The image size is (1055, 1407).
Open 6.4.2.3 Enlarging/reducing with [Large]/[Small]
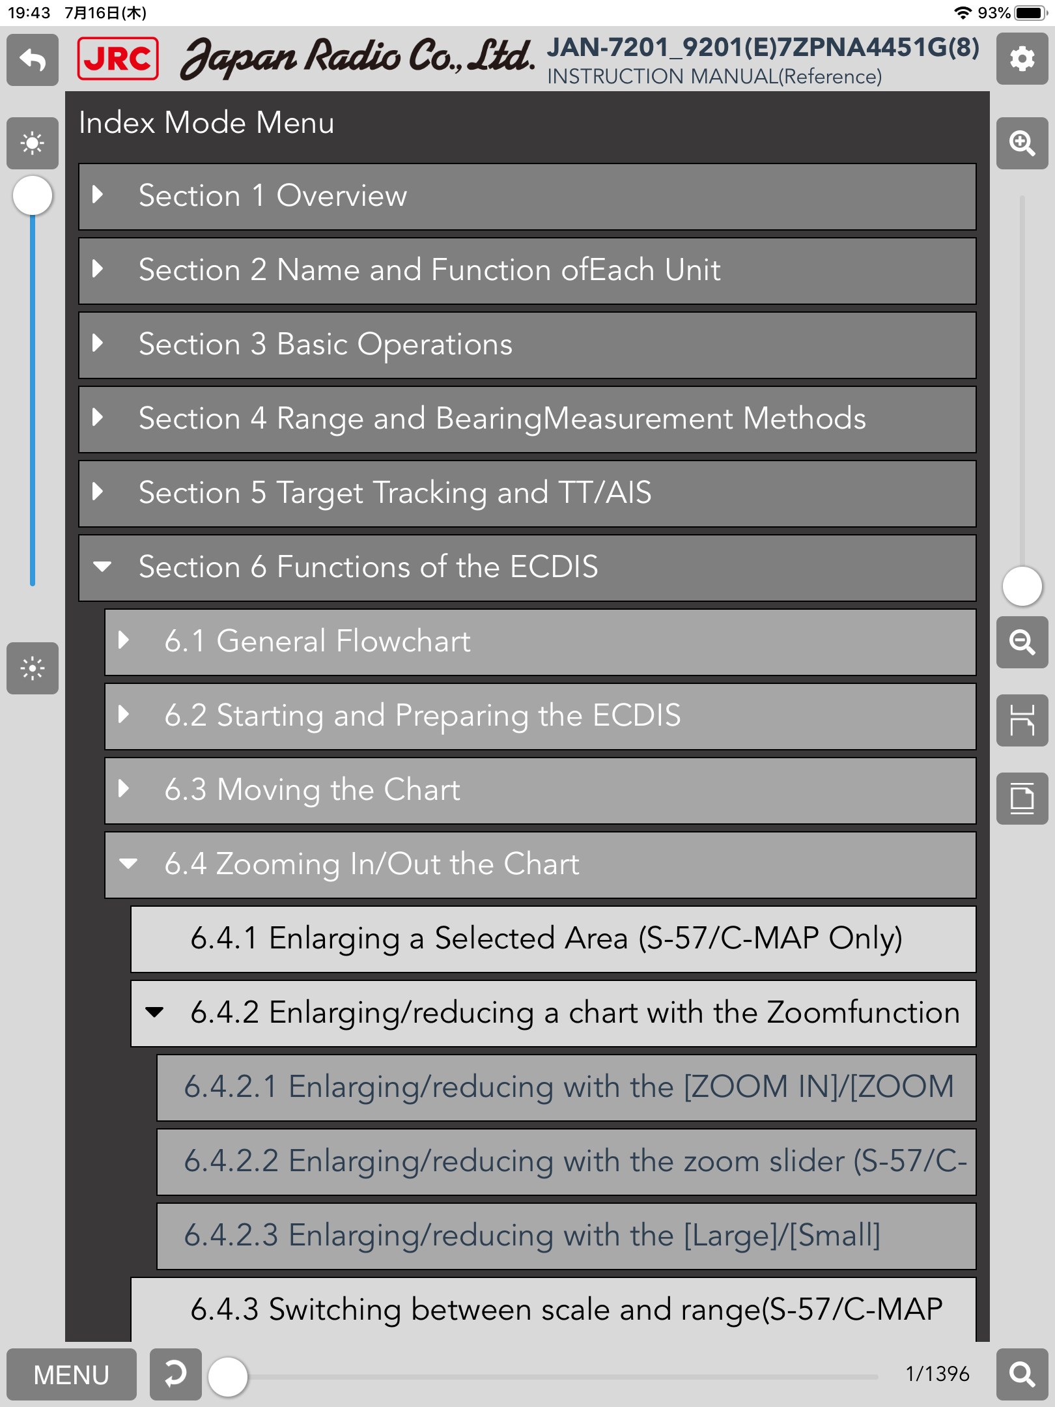567,1236
